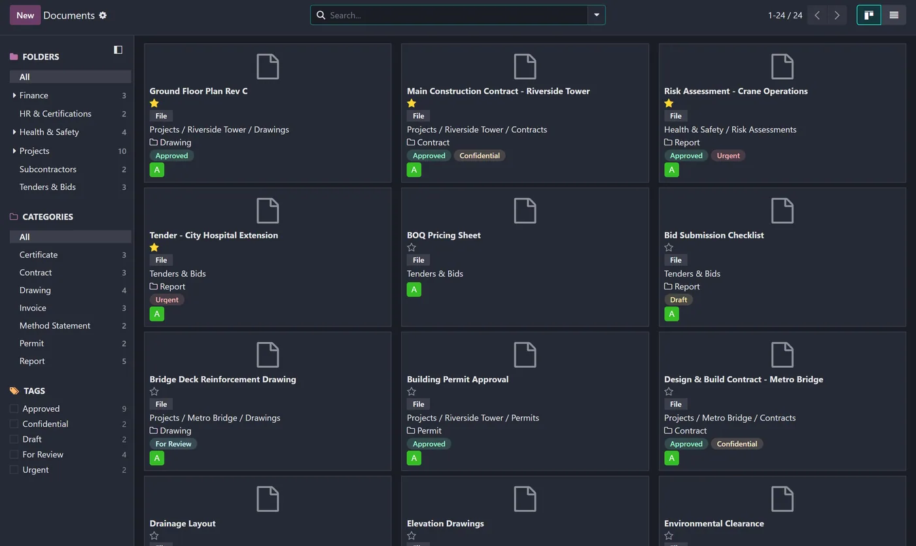
Task: Enable the Approved tag filter
Action: [14, 409]
